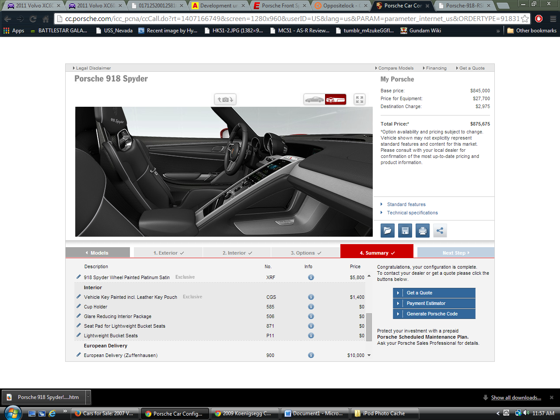560x420 pixels.
Task: Print configuration with printer icon
Action: point(423,231)
